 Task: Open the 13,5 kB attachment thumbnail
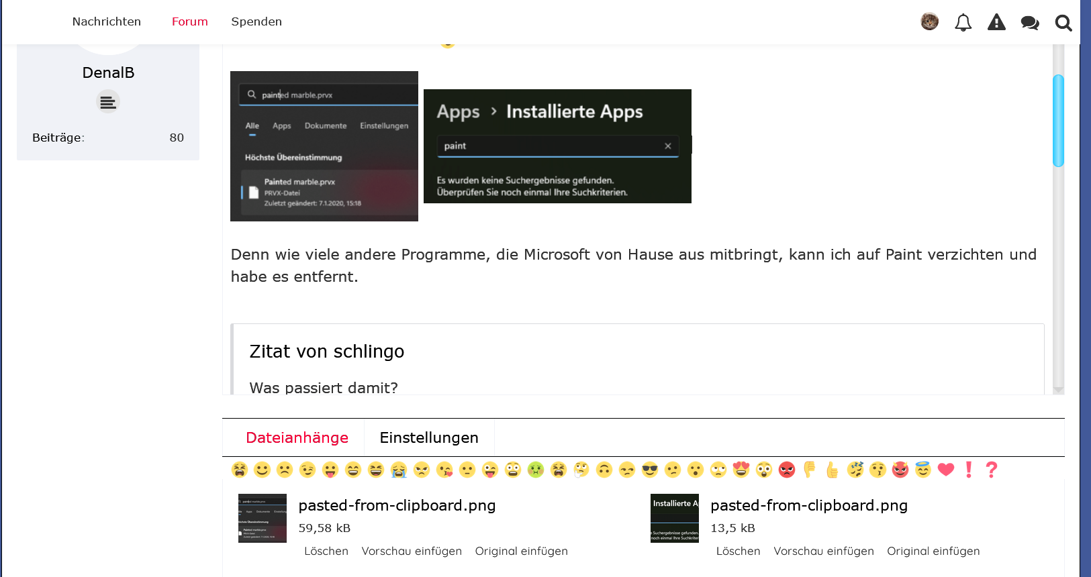point(675,519)
